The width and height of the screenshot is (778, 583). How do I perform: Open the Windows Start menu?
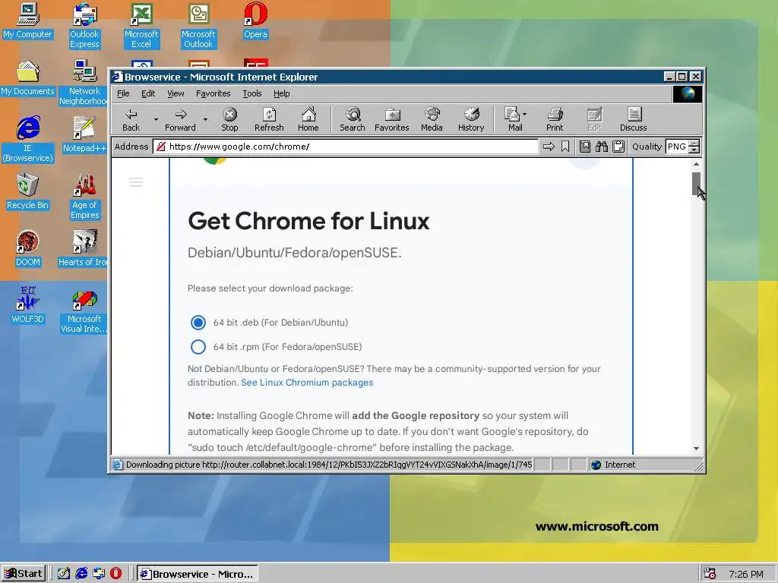[24, 574]
